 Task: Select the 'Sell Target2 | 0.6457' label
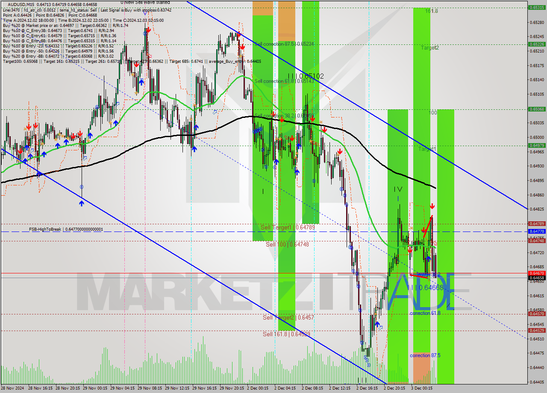288,317
